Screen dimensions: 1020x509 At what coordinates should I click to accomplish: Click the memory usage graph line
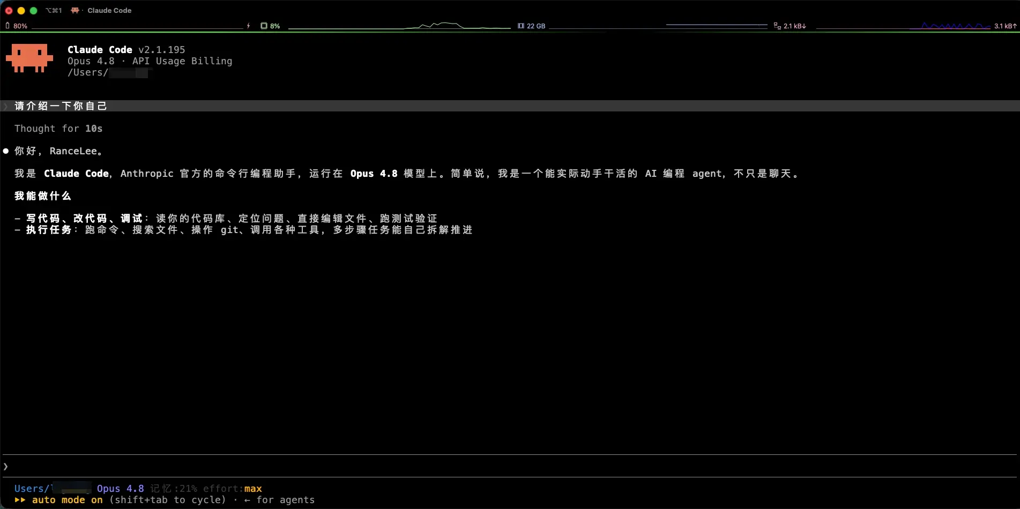pyautogui.click(x=658, y=26)
